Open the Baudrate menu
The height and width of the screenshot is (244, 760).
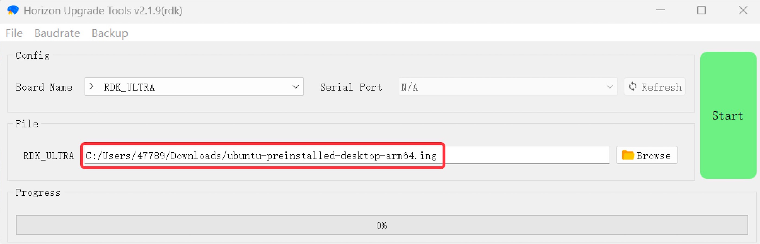pos(57,33)
